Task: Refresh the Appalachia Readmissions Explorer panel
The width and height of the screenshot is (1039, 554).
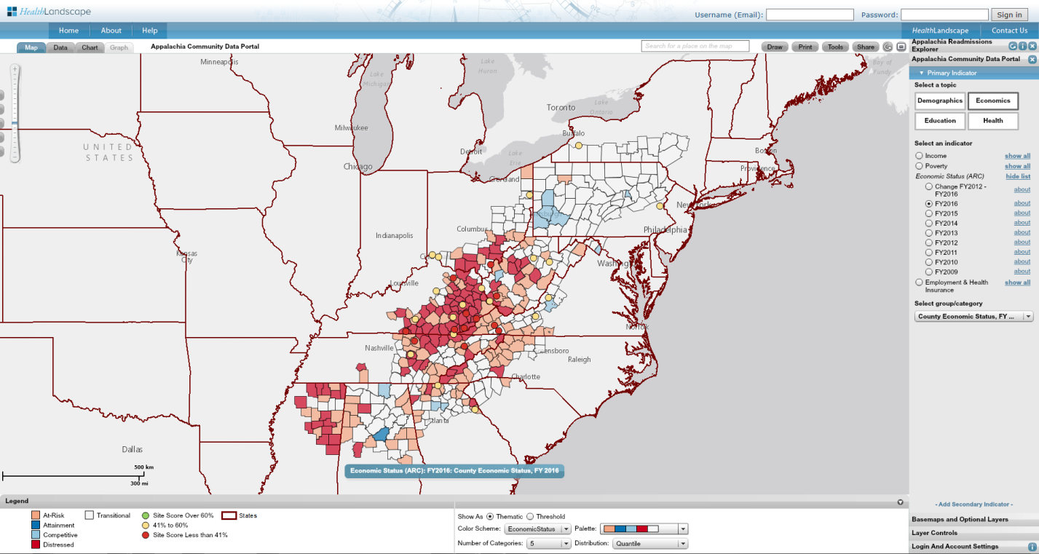Action: coord(1012,45)
